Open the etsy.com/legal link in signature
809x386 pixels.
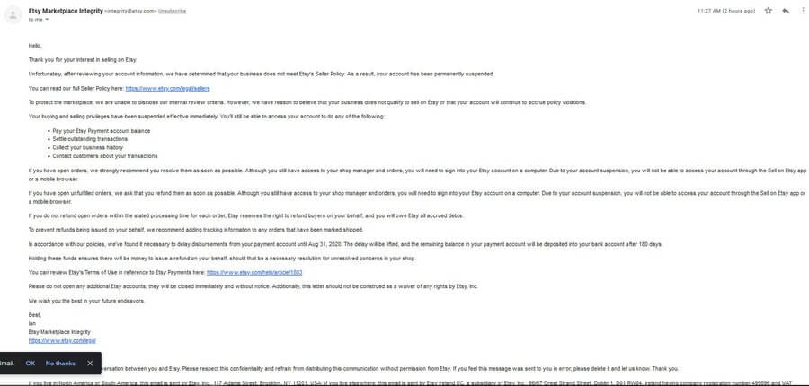tap(62, 340)
